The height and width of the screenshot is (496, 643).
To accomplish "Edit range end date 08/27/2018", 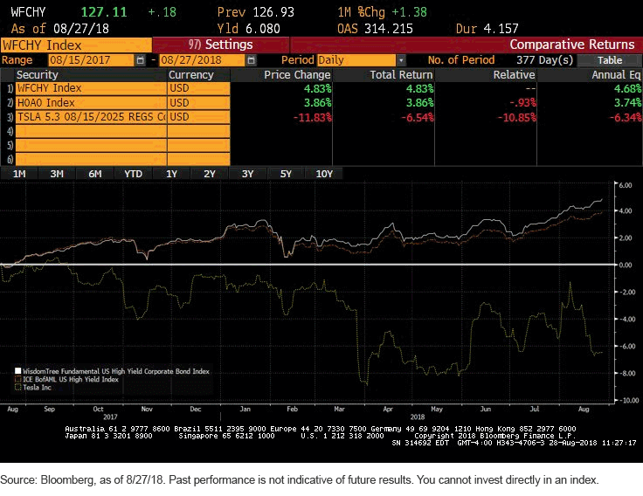I will coord(202,60).
